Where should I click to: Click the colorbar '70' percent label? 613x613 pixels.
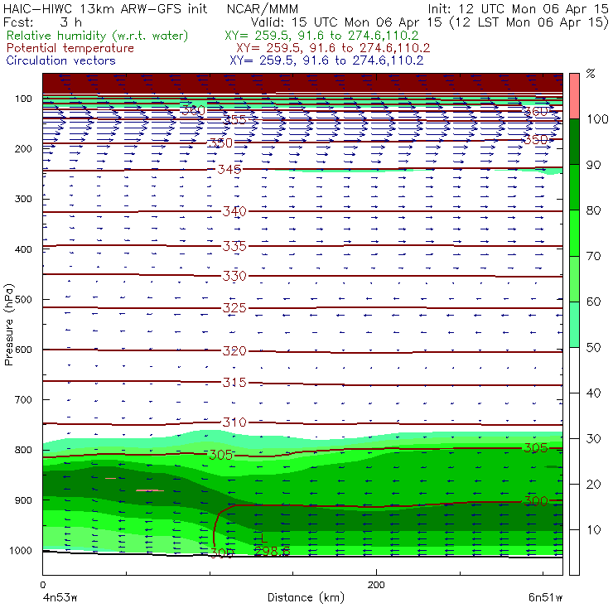tap(593, 256)
